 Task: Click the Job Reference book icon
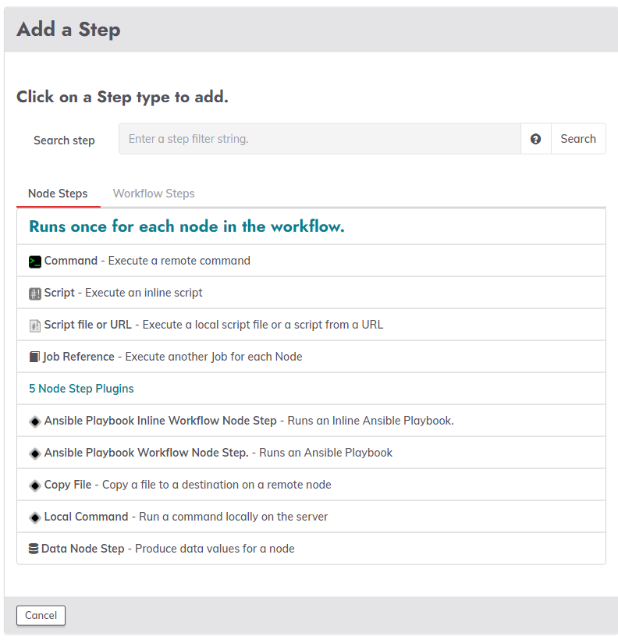click(x=34, y=357)
